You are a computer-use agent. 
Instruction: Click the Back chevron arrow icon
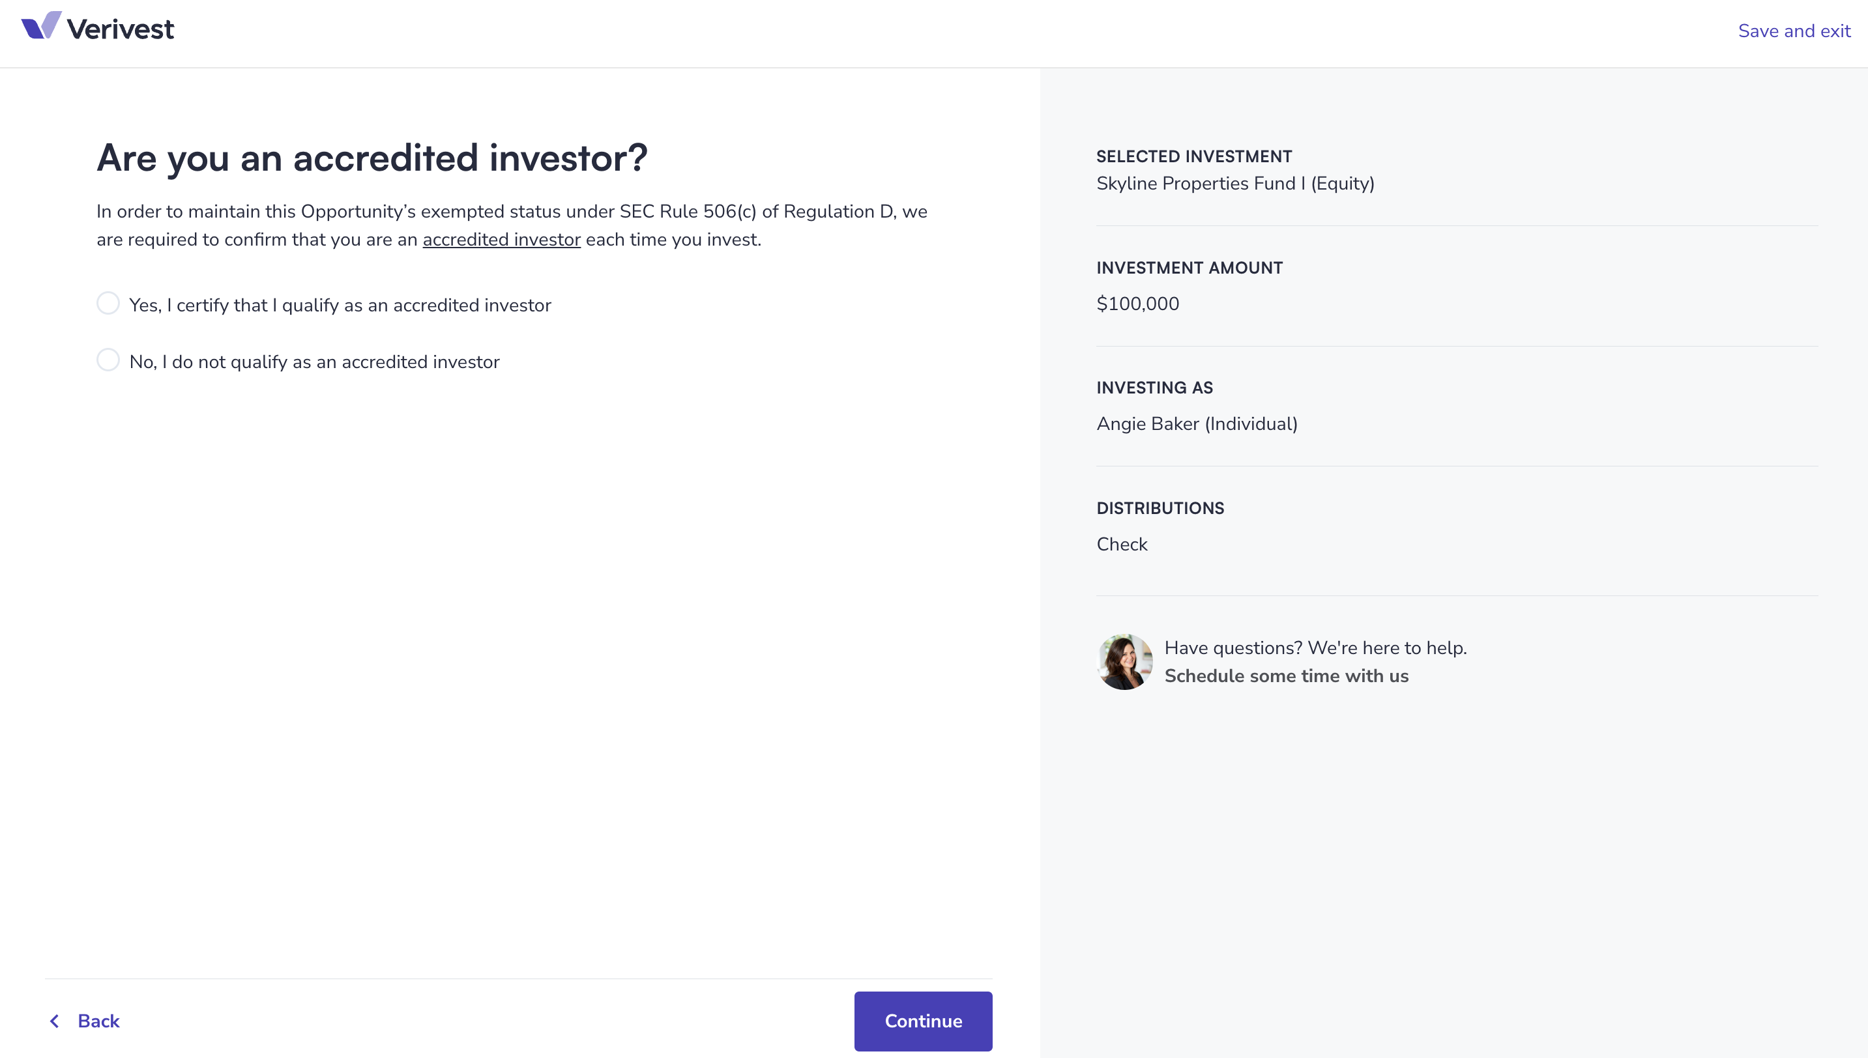pyautogui.click(x=55, y=1021)
